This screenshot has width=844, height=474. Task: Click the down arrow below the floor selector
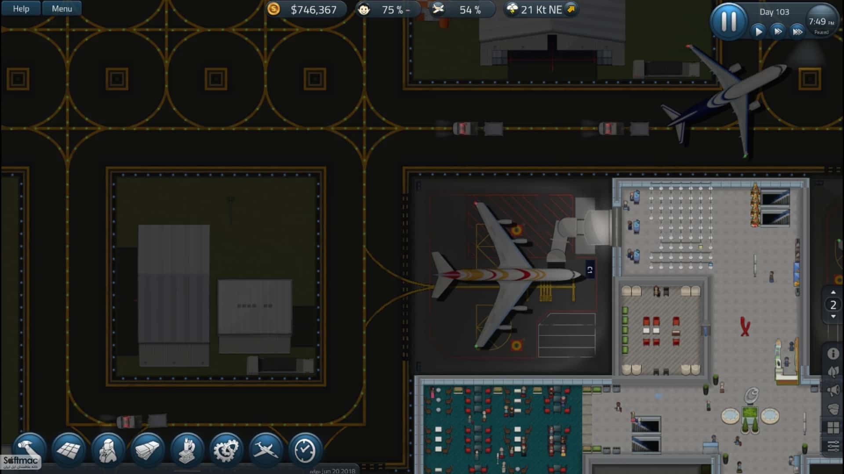click(x=833, y=317)
